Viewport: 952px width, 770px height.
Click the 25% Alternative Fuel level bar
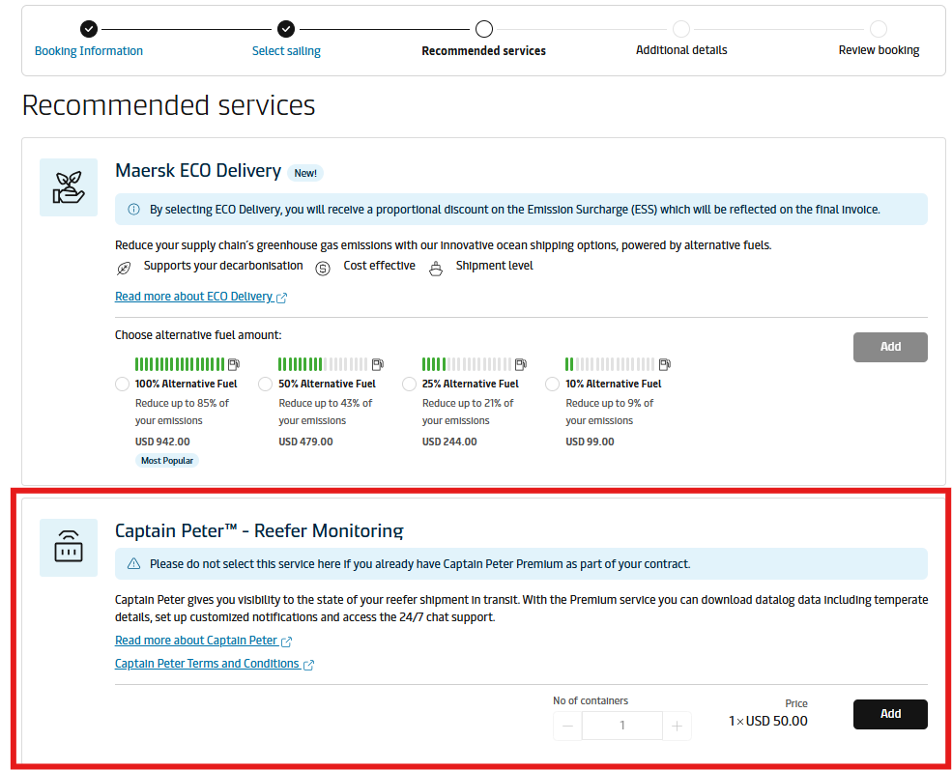point(467,364)
